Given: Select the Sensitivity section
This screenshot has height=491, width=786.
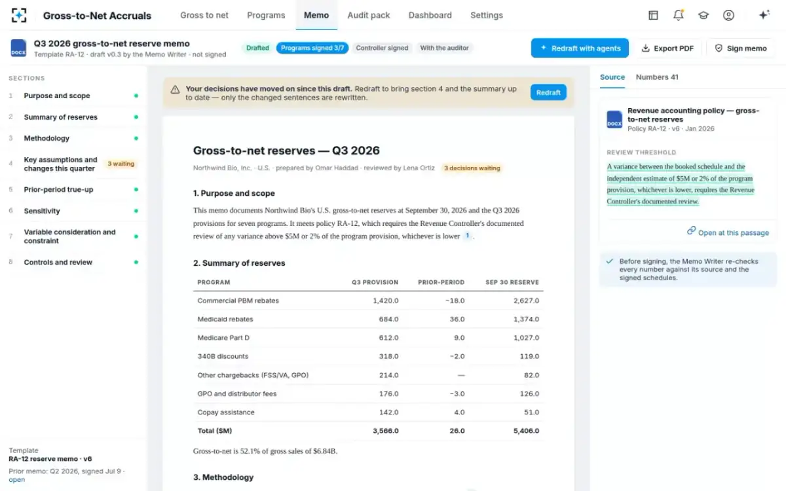Looking at the screenshot, I should coord(73,211).
